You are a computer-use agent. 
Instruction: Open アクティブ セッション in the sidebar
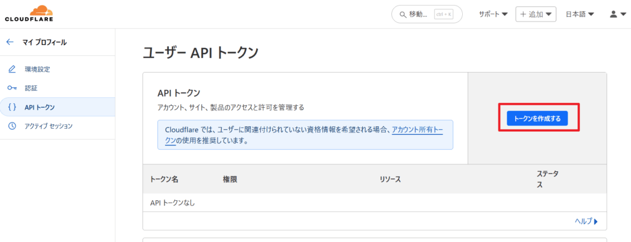[x=57, y=126]
